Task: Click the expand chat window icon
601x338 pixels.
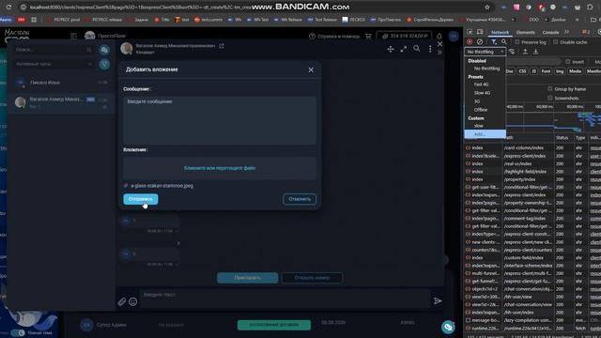Action: pos(404,49)
